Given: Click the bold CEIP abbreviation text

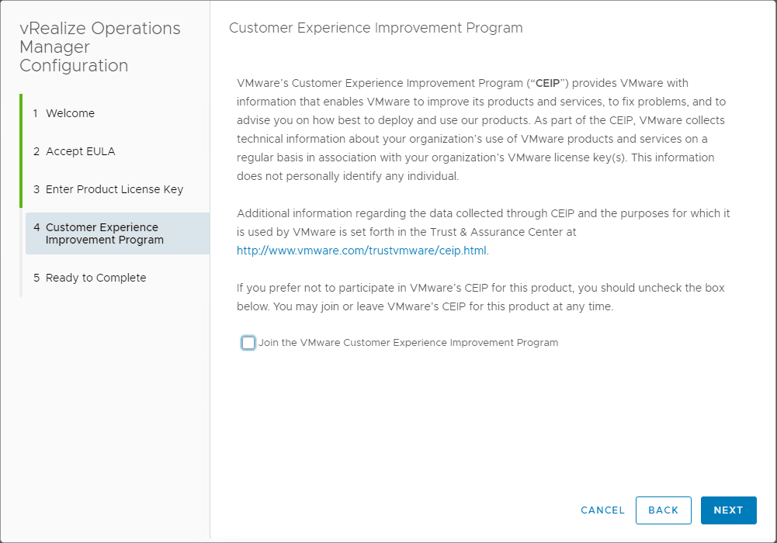Looking at the screenshot, I should point(548,83).
